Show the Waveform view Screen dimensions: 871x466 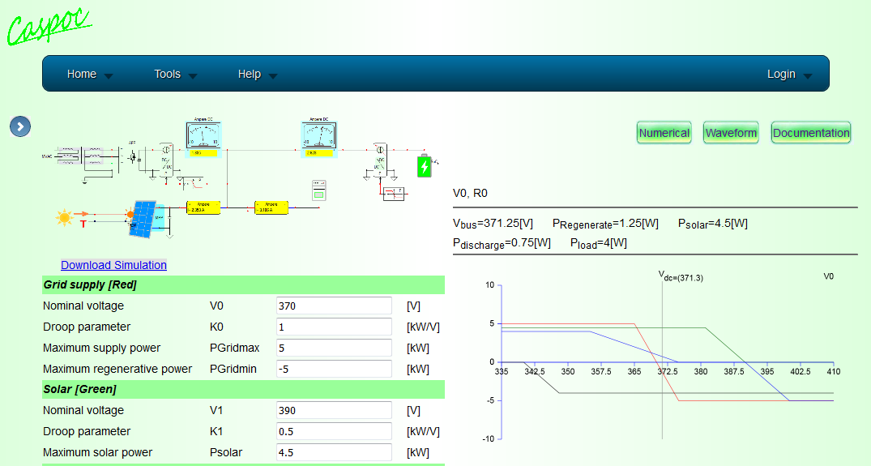(731, 133)
